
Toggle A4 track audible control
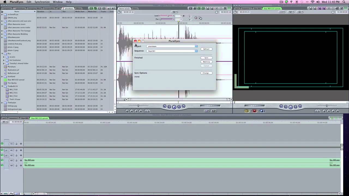coord(2,166)
